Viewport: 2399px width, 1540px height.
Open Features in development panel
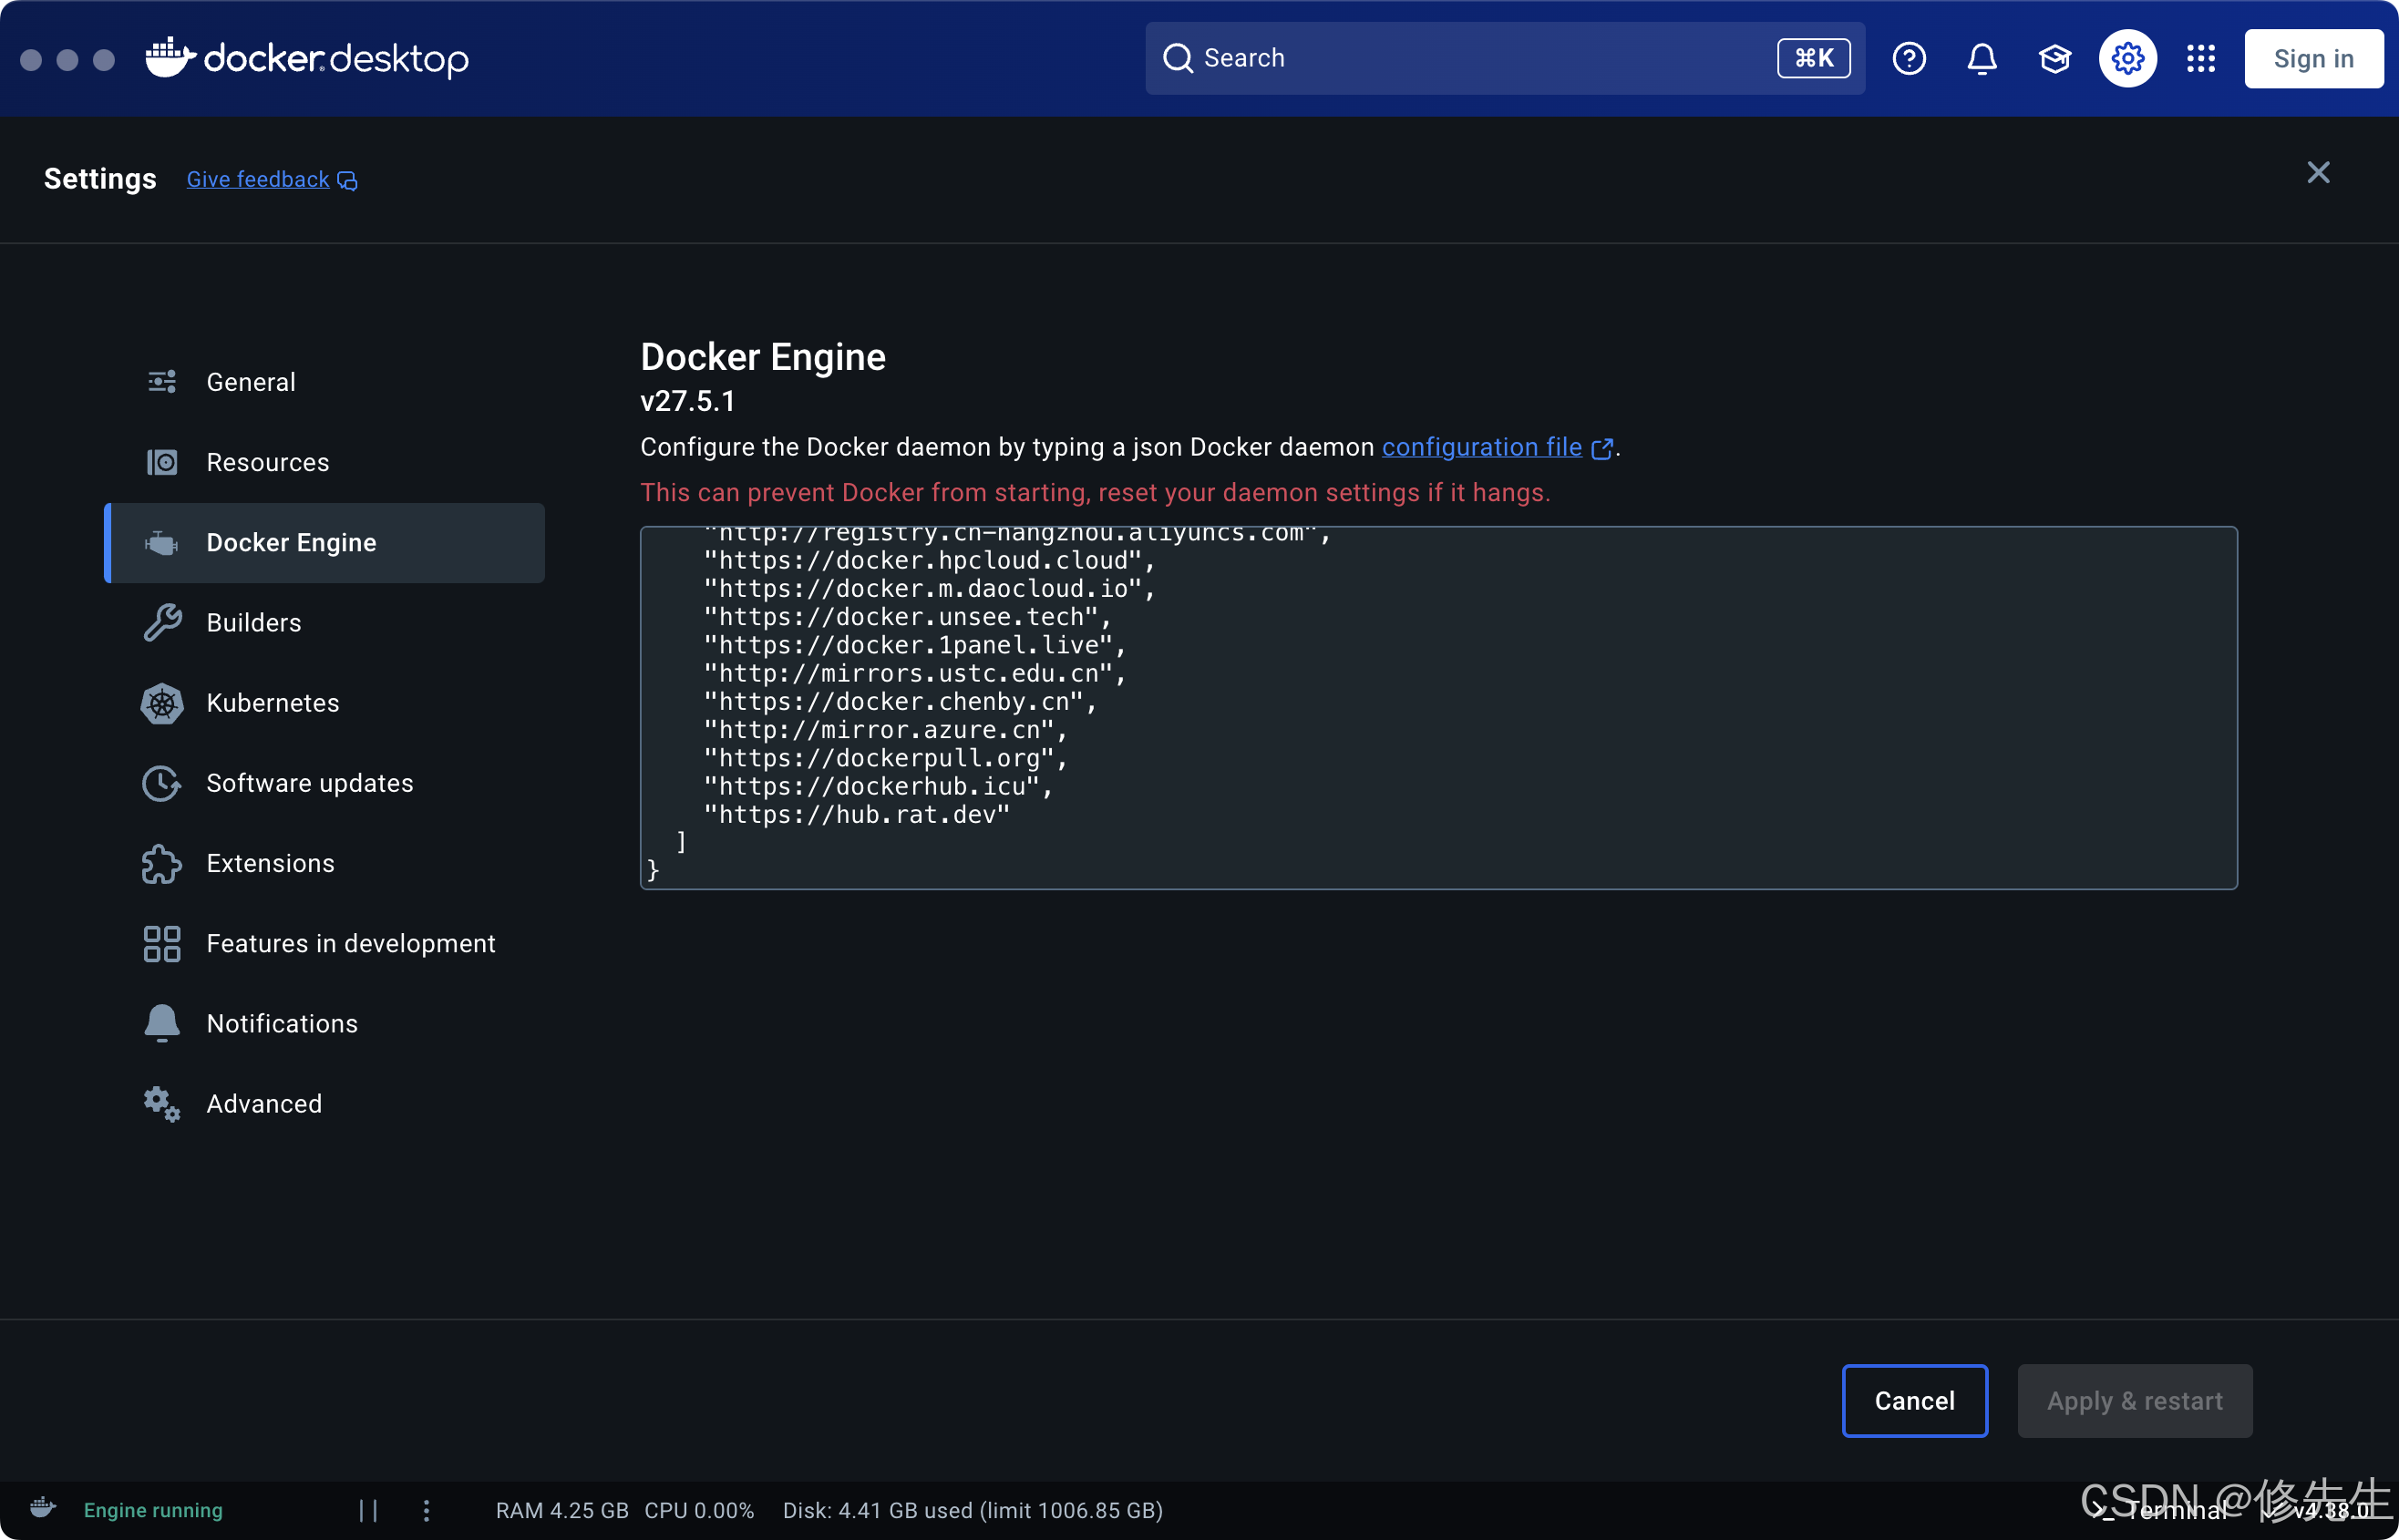coord(351,943)
